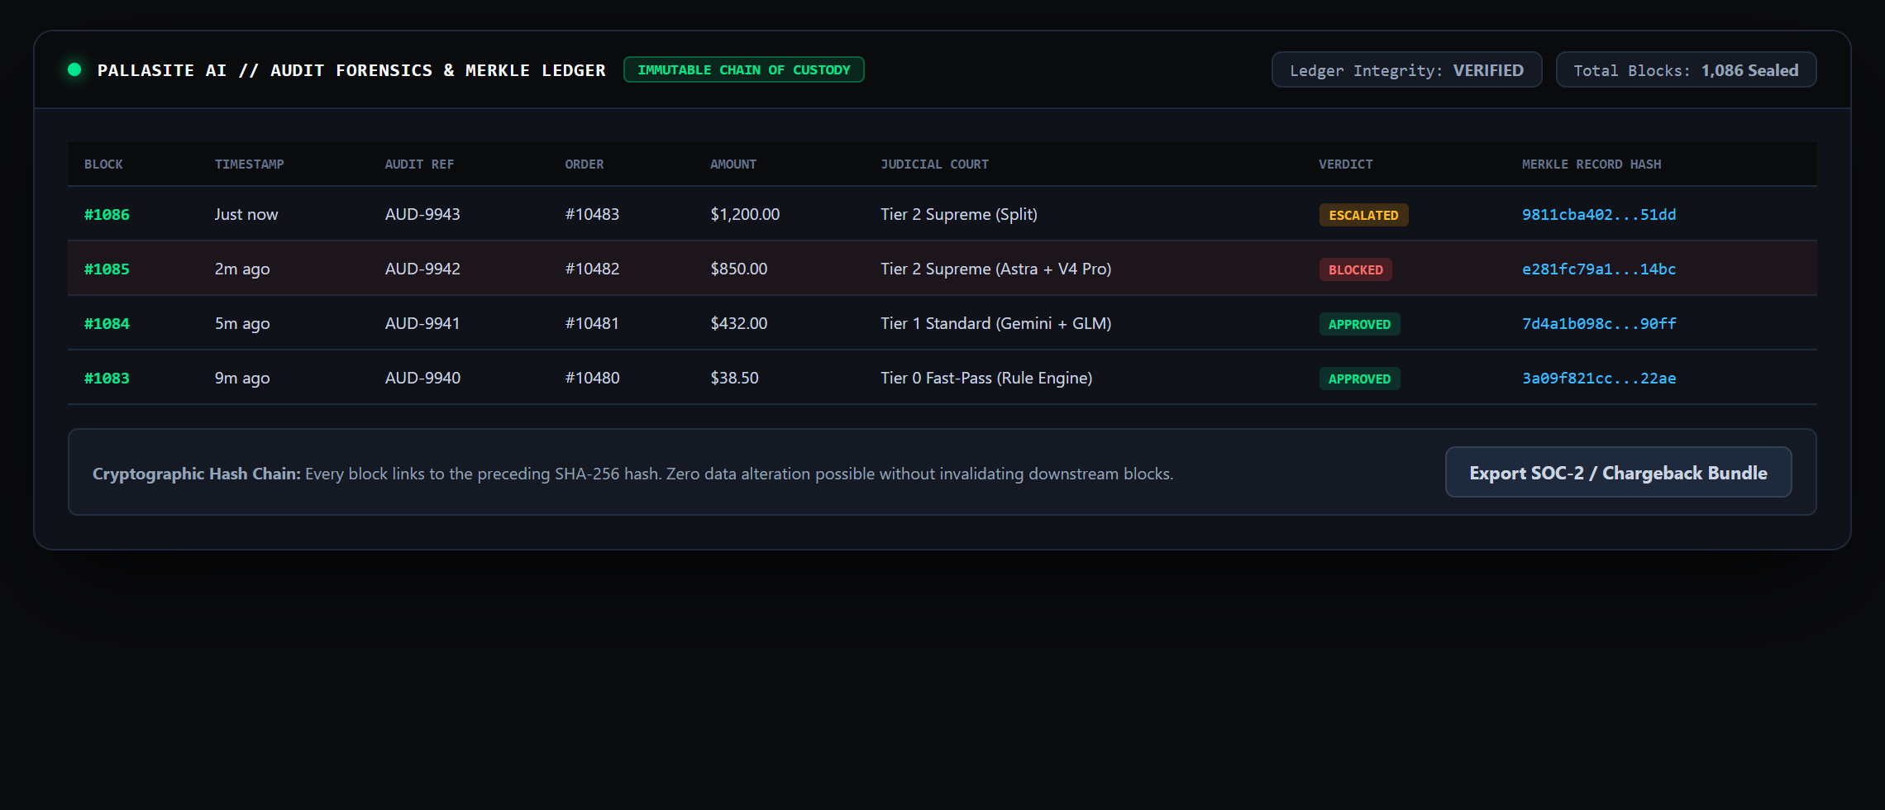Select audit reference AUD-9940
1885x810 pixels.
(x=422, y=378)
